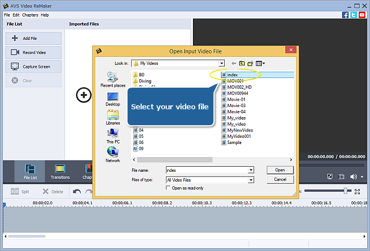Image resolution: width=370 pixels, height=251 pixels.
Task: Select the BD folder
Action: click(x=138, y=75)
